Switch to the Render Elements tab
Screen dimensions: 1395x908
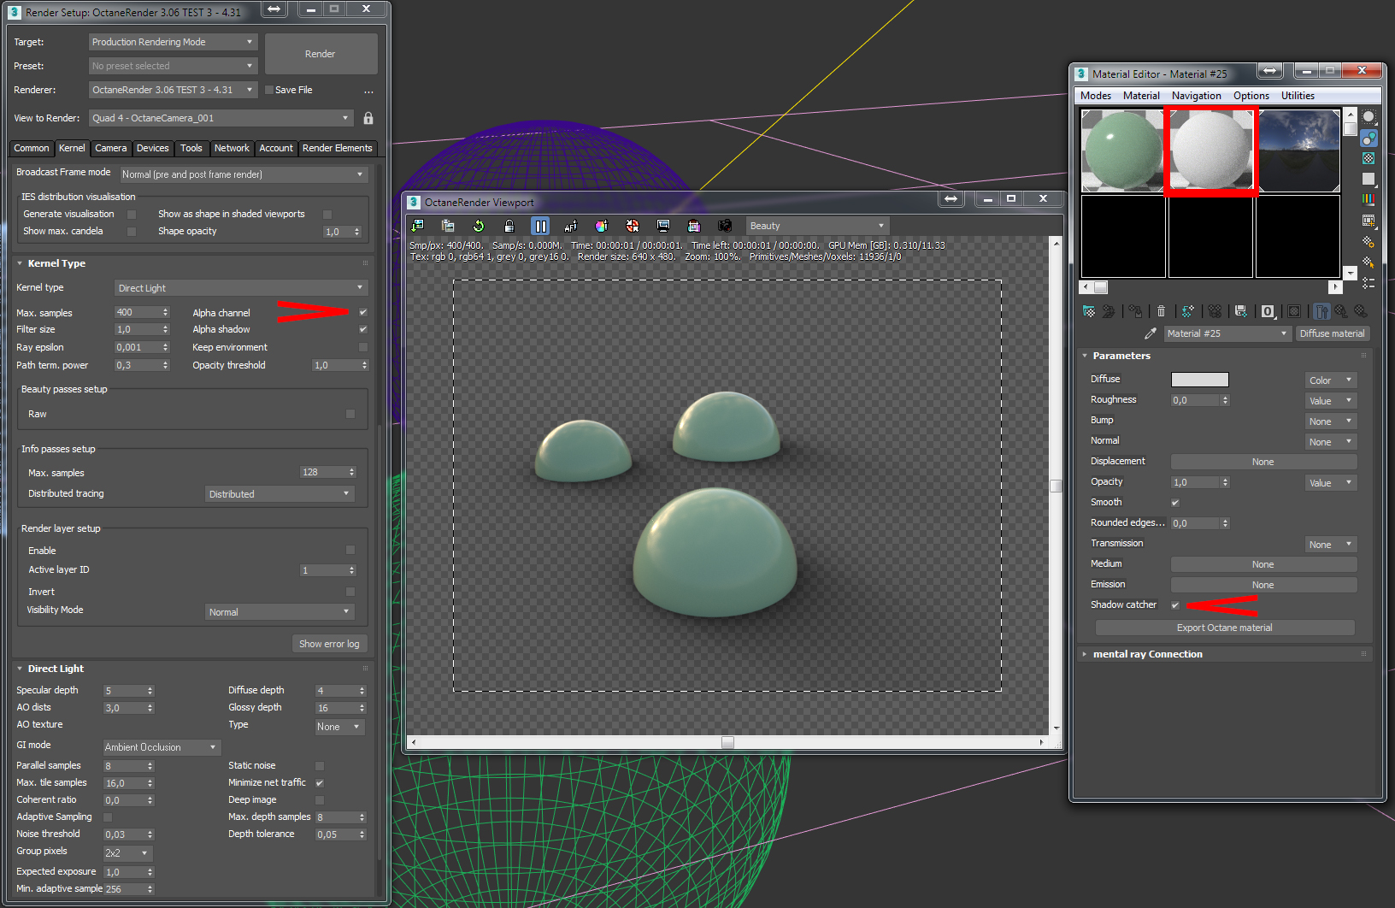click(338, 148)
